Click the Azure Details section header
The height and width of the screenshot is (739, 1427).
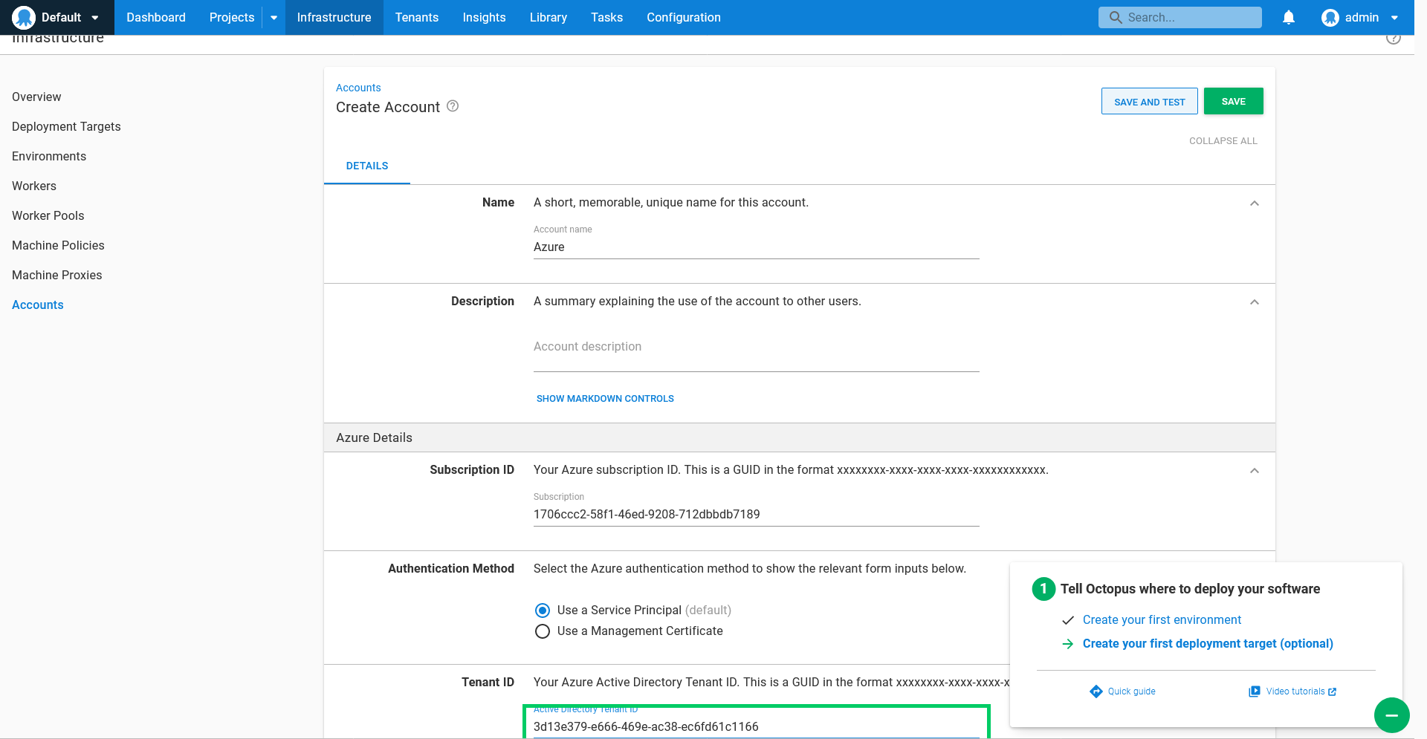point(800,437)
